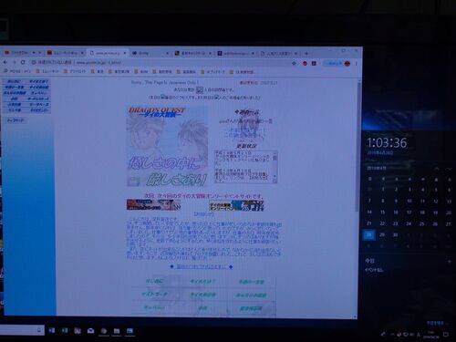Screen dimensions: 456x342
Task: Go to next month with calendar down chevron
Action: point(450,169)
